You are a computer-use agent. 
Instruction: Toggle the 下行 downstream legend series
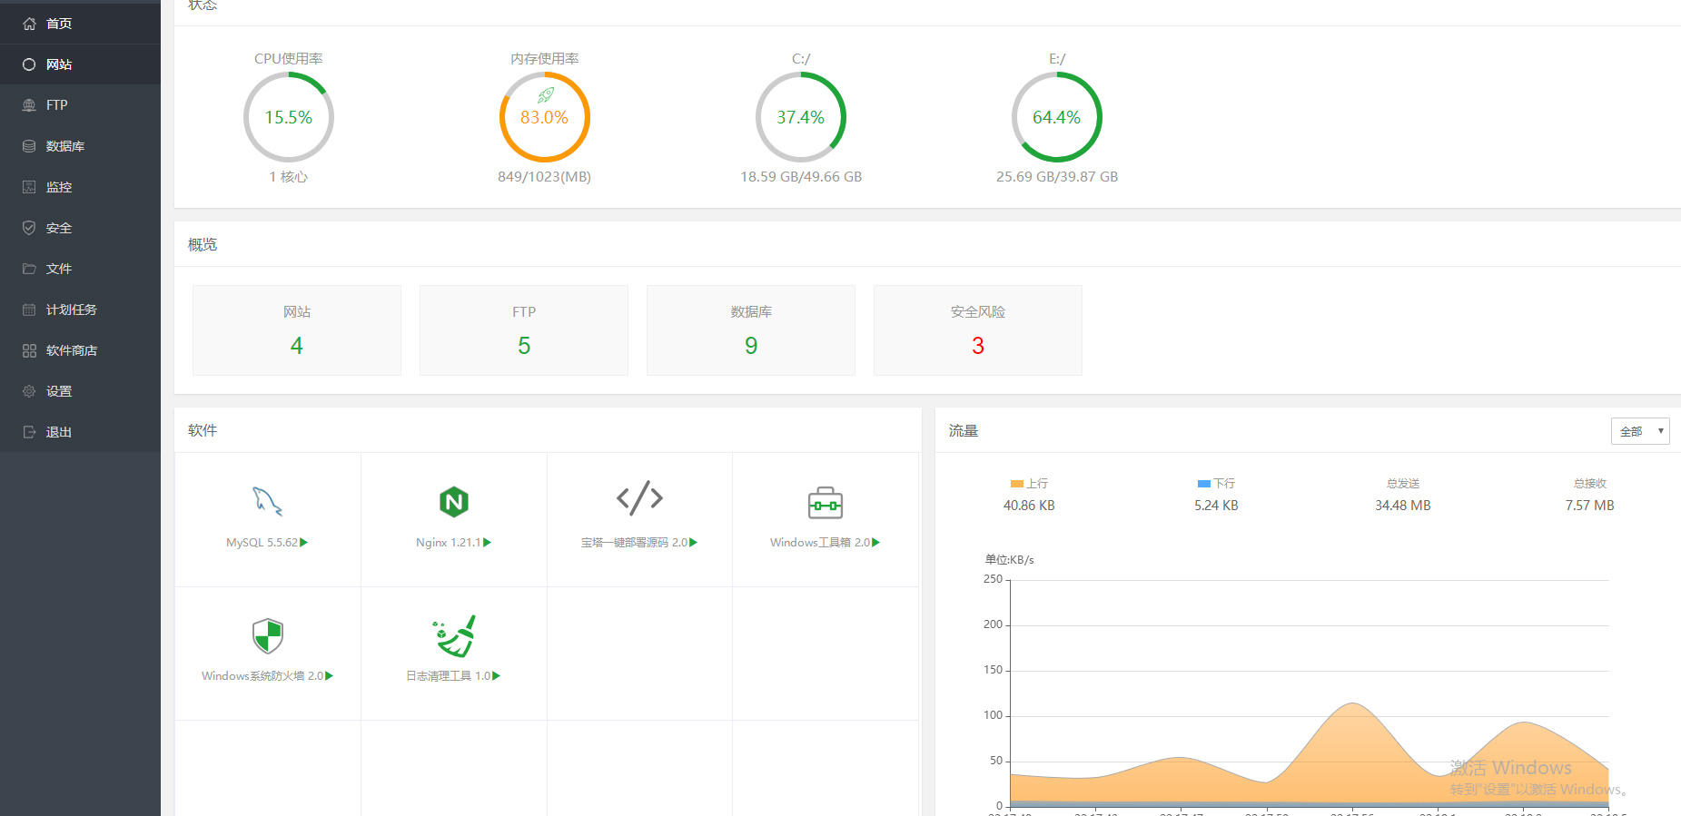[x=1216, y=484]
